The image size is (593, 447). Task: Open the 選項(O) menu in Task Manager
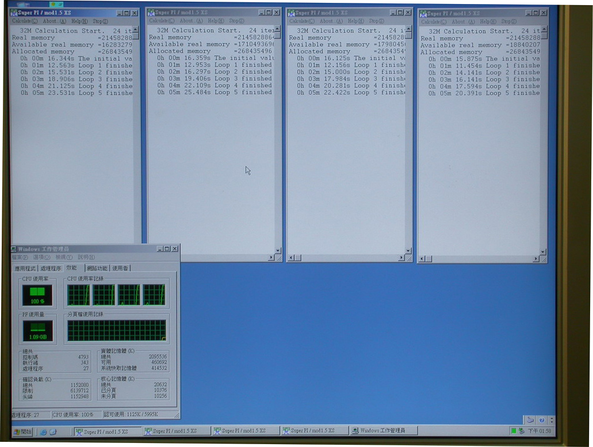click(41, 257)
